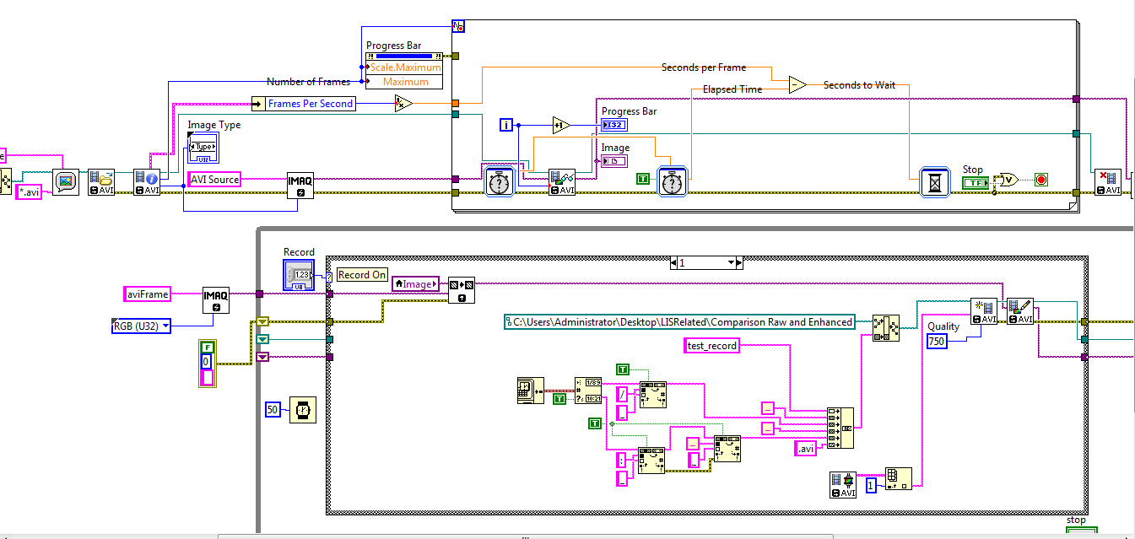Select the image copy node after Image variable

point(461,290)
